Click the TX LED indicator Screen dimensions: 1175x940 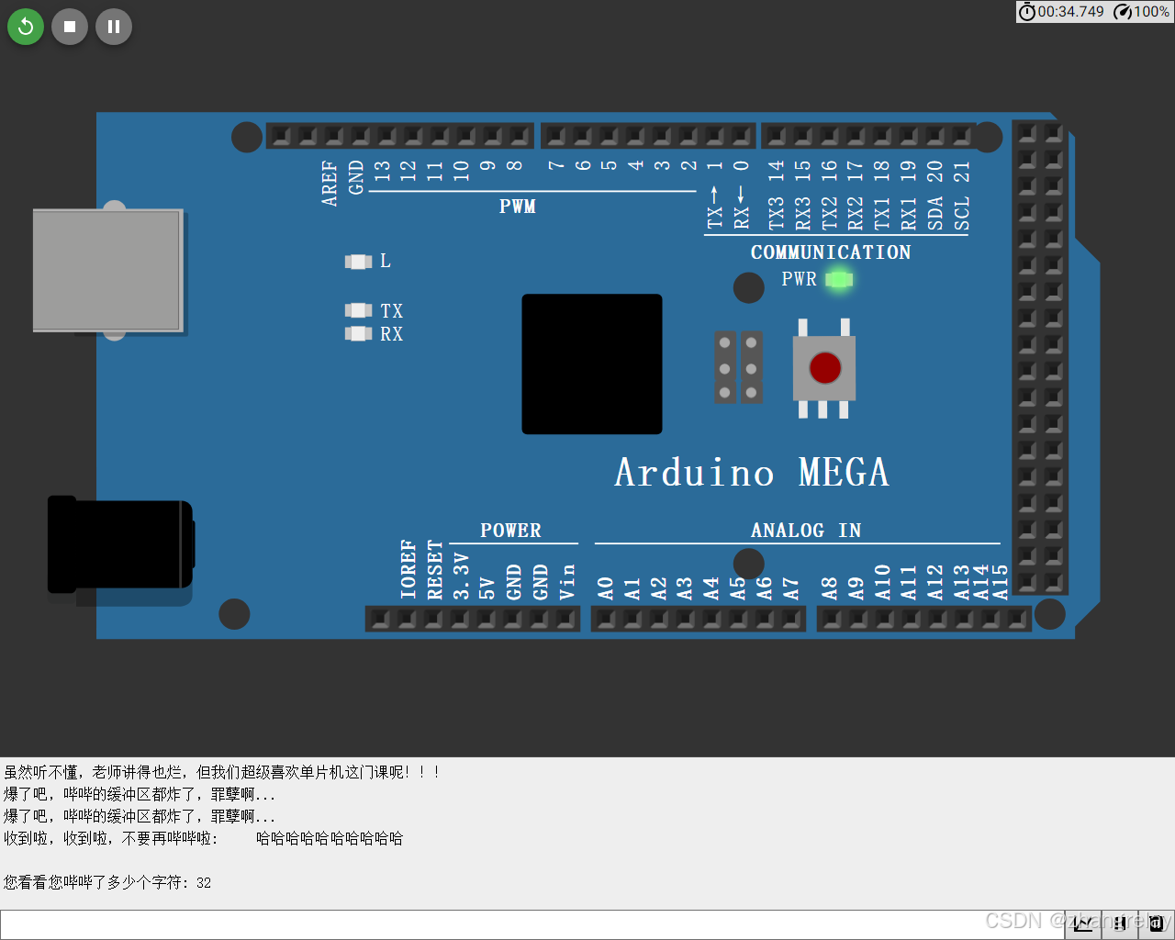click(358, 310)
